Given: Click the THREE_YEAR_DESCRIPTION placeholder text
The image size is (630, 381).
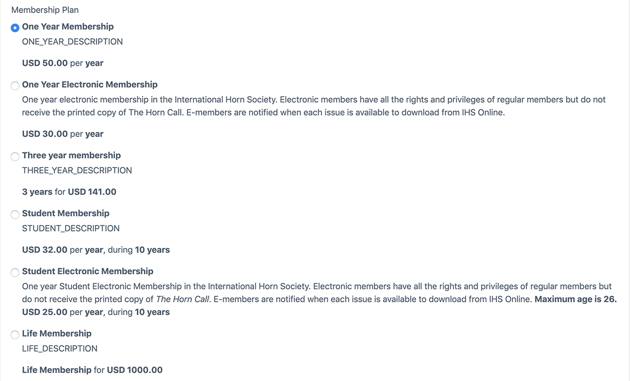Looking at the screenshot, I should [x=77, y=171].
